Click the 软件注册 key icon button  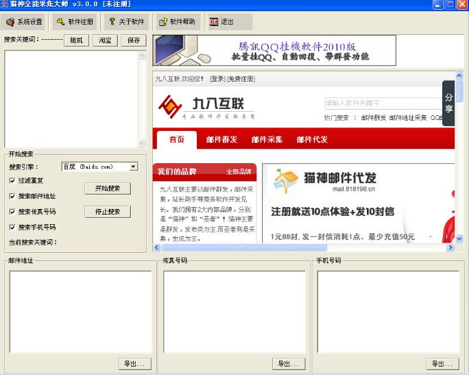click(75, 22)
